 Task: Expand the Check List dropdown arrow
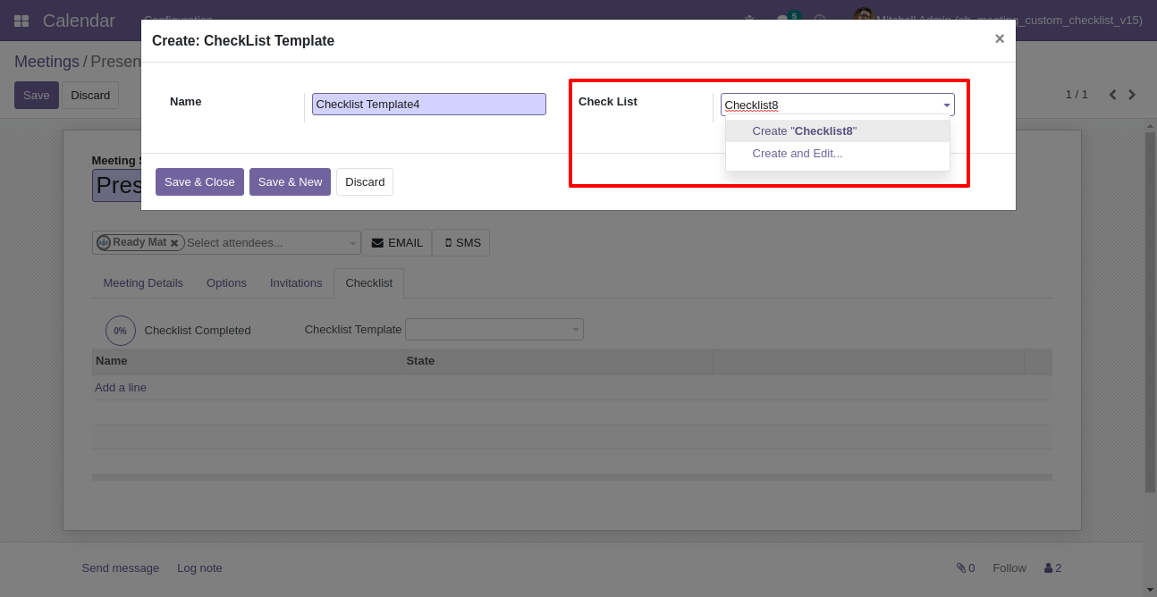(x=947, y=105)
